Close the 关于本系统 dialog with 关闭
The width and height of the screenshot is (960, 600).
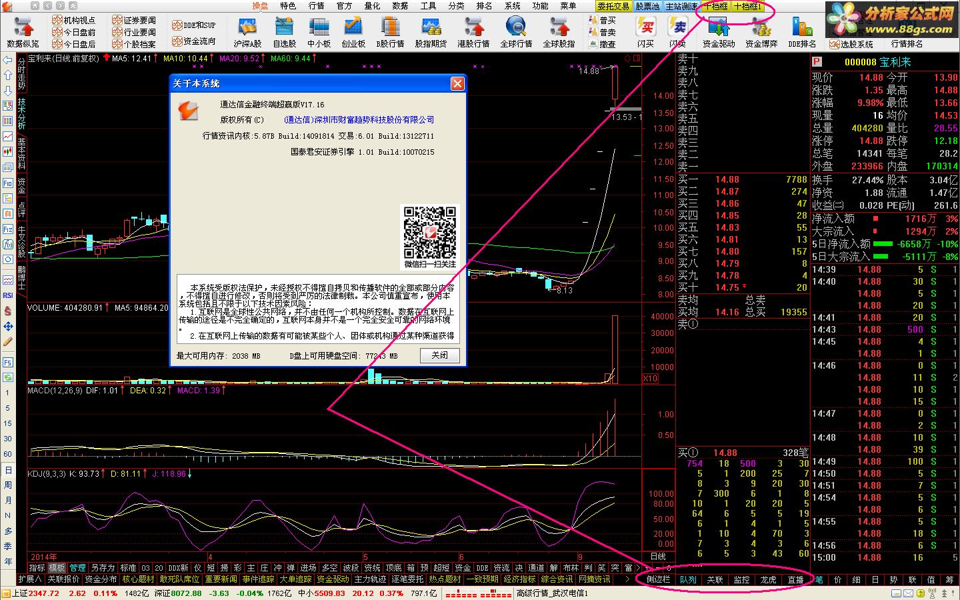pyautogui.click(x=440, y=355)
